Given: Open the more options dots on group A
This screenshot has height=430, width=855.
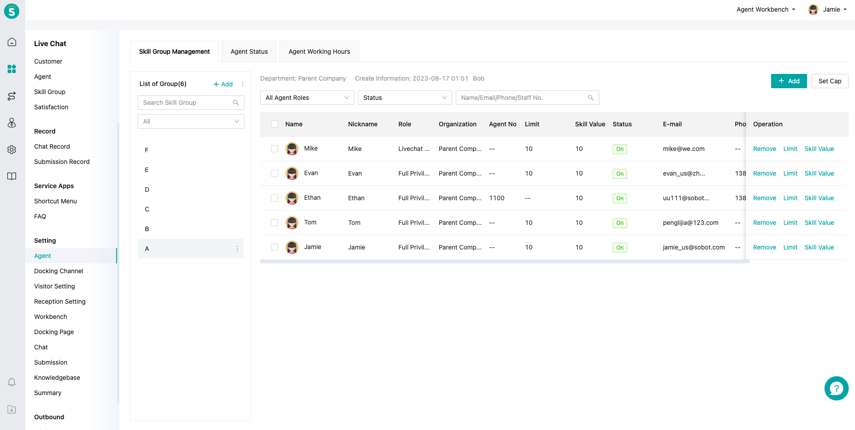Looking at the screenshot, I should 237,249.
